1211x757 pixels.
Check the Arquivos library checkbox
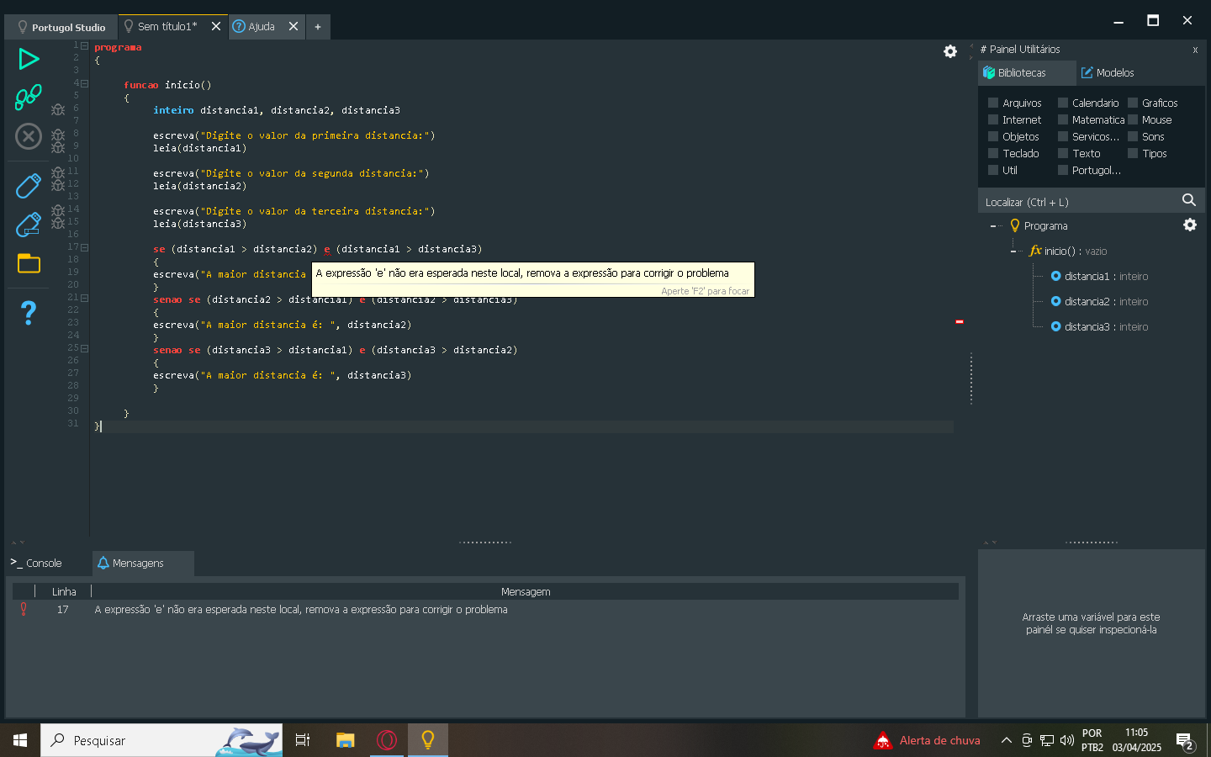(993, 103)
